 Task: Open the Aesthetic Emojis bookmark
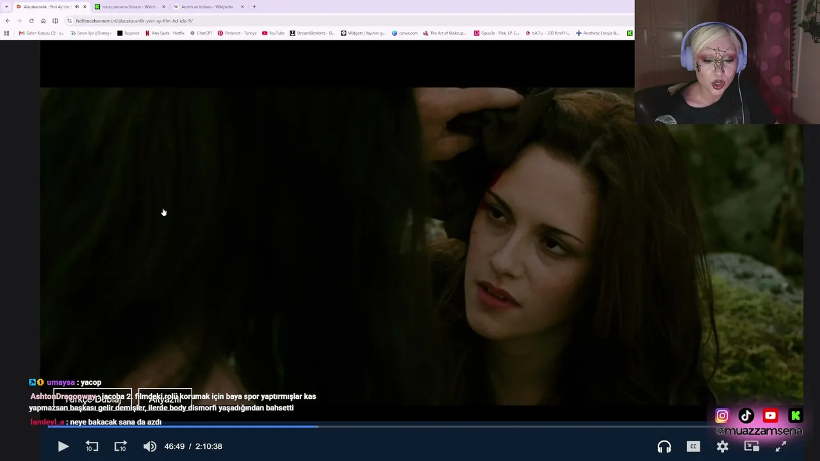pos(597,33)
